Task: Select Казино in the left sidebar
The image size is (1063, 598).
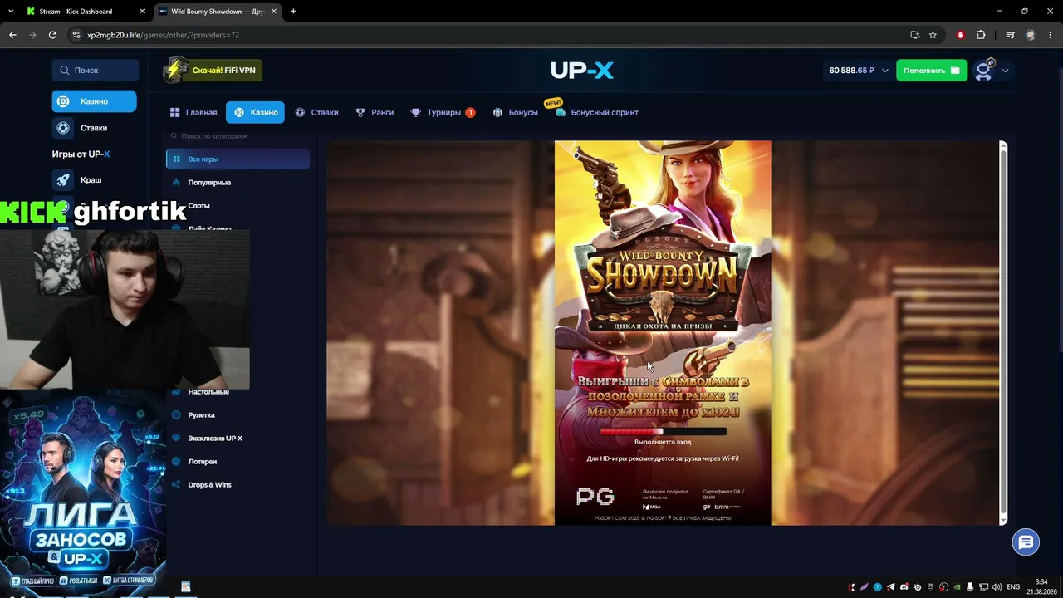Action: tap(94, 101)
